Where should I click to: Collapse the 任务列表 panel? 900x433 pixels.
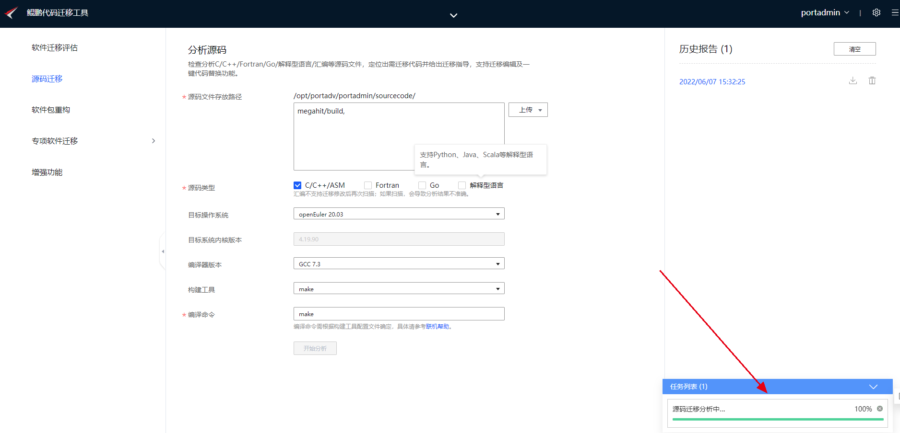click(873, 387)
